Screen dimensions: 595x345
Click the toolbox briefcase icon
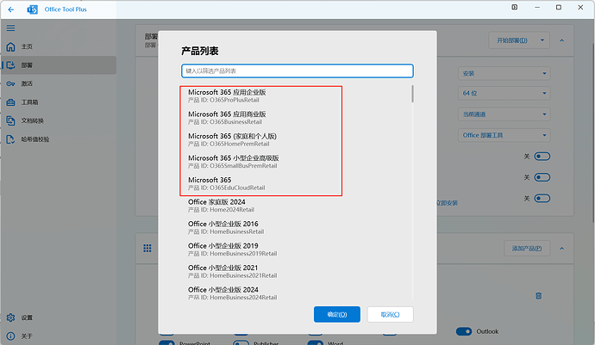coord(10,102)
